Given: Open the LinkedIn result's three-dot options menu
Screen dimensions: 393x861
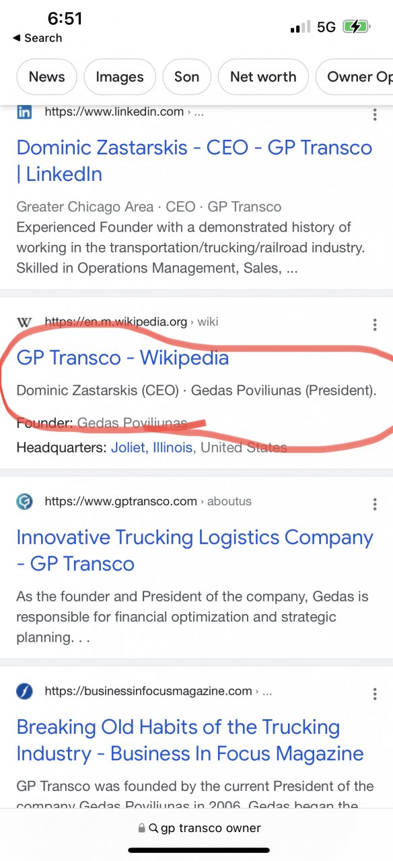Looking at the screenshot, I should [375, 114].
